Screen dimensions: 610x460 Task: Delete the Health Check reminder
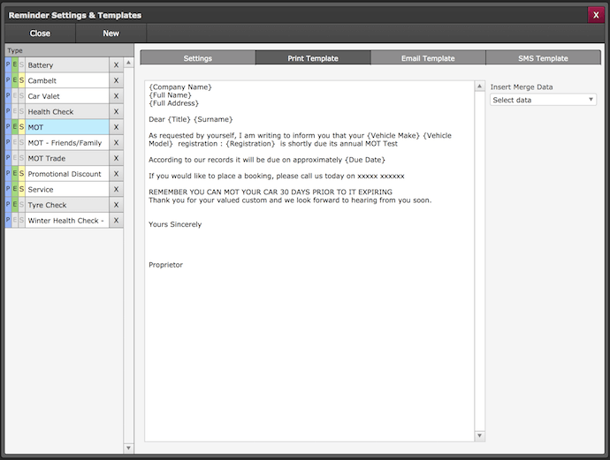(116, 112)
